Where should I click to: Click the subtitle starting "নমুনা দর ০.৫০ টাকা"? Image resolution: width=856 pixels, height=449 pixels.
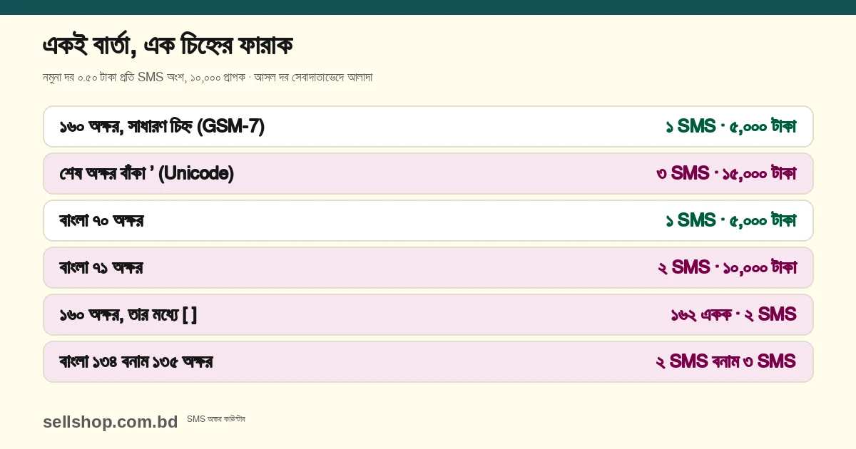coord(208,77)
